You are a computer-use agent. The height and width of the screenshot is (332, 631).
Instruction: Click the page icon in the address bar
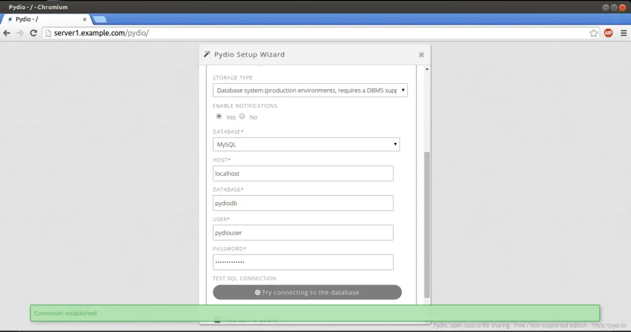tap(48, 33)
